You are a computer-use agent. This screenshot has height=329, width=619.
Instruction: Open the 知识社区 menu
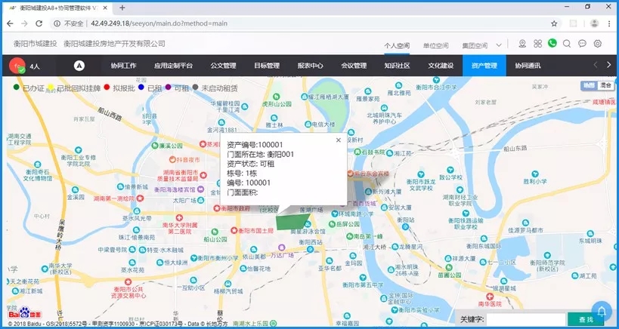tap(397, 66)
